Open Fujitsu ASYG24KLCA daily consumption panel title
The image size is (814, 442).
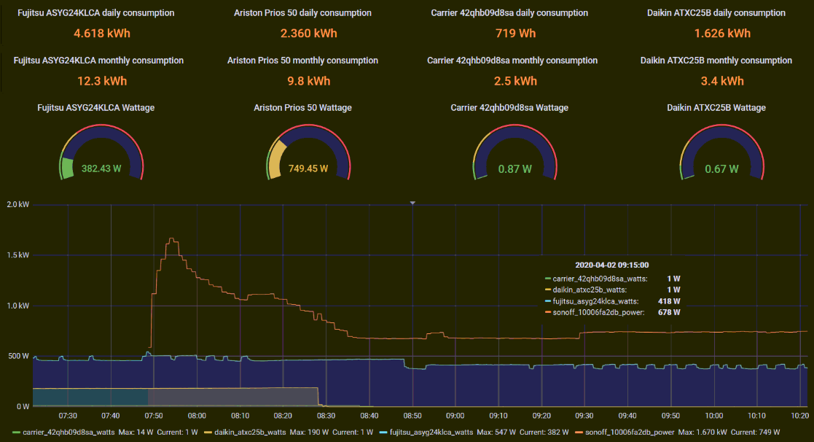point(96,13)
